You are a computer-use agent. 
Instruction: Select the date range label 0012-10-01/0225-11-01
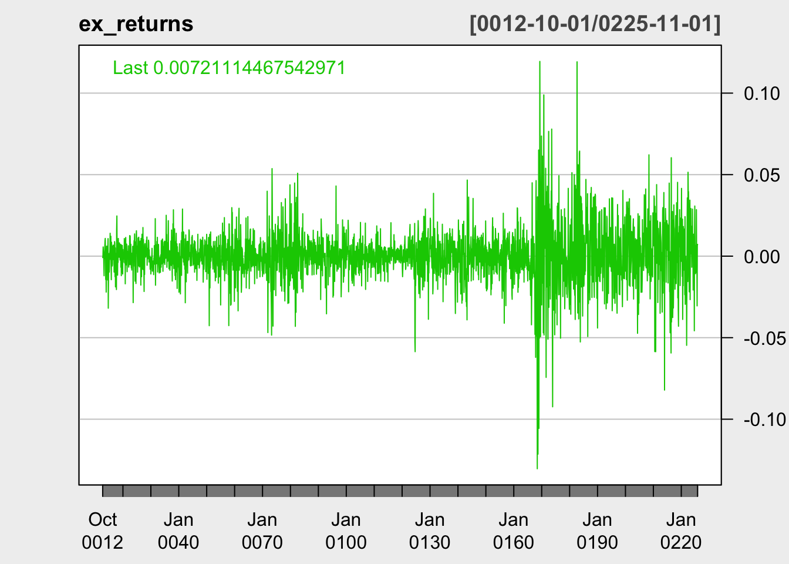(595, 24)
